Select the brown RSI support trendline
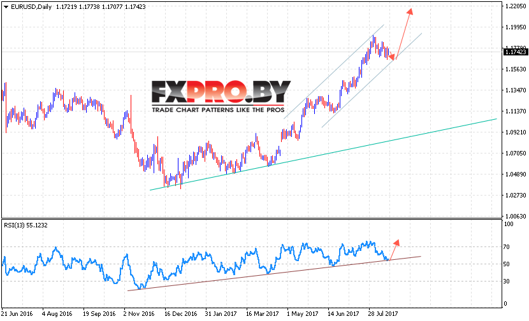529x321 pixels. coord(274,273)
